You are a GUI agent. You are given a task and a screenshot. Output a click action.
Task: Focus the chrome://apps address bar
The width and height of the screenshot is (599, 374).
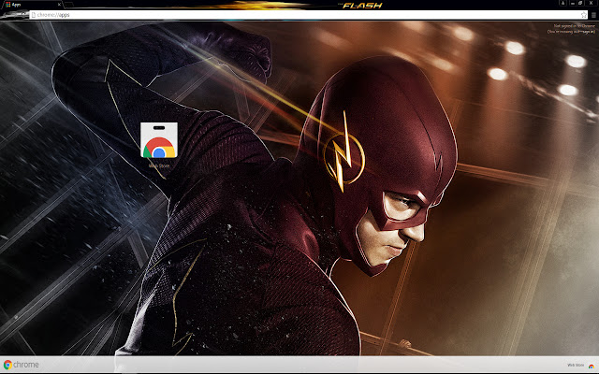[x=309, y=15]
